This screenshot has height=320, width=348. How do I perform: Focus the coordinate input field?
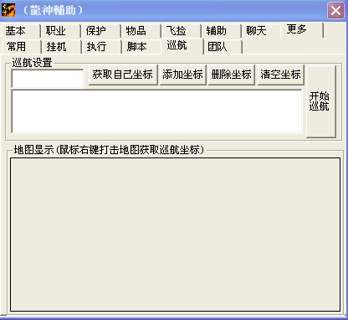[x=48, y=78]
